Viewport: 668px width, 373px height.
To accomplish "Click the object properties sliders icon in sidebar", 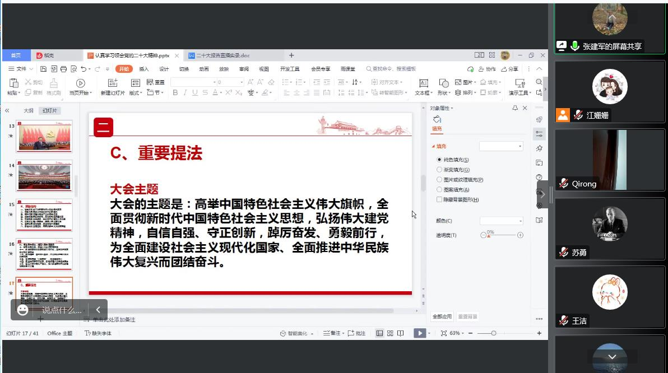I will 539,134.
